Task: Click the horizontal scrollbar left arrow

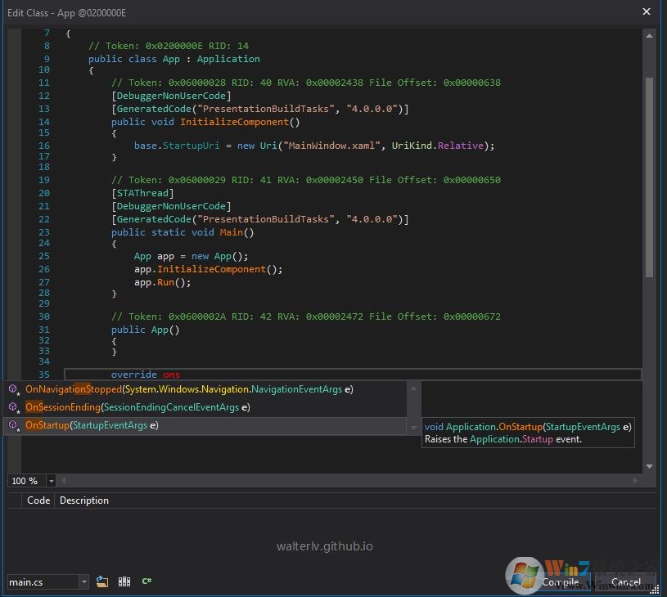Action: pyautogui.click(x=64, y=481)
